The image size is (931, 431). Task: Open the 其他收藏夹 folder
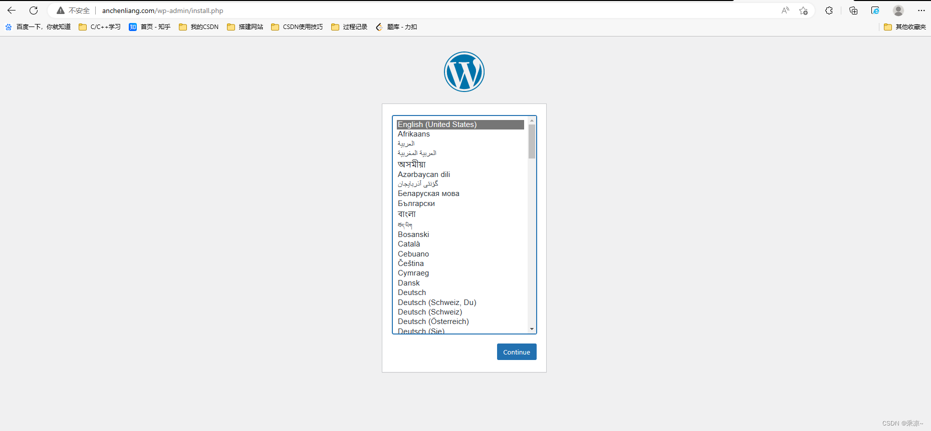[905, 27]
